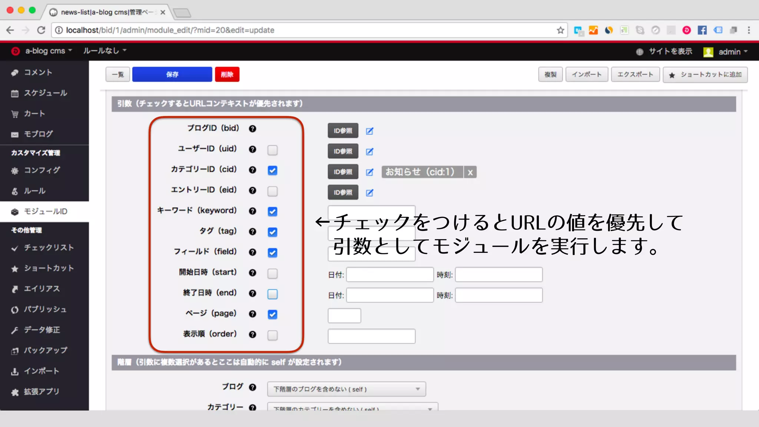The height and width of the screenshot is (427, 759).
Task: Open the ルールなし rule dropdown
Action: pos(105,51)
